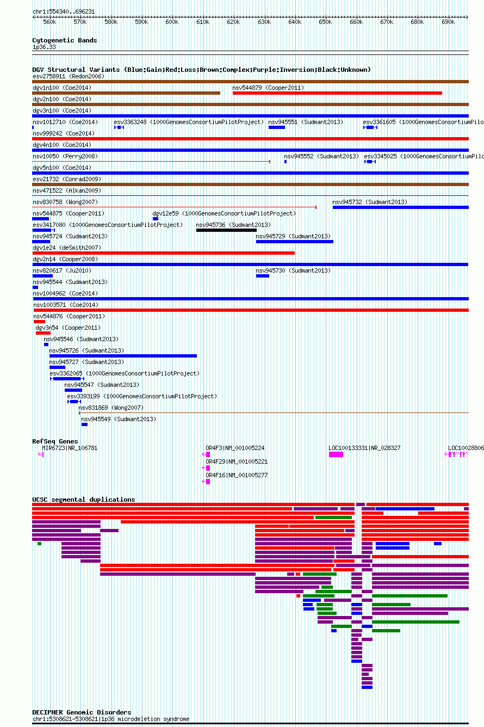This screenshot has height=727, width=484.
Task: Click the nsv945544 small blue marker
Action: 35,287
